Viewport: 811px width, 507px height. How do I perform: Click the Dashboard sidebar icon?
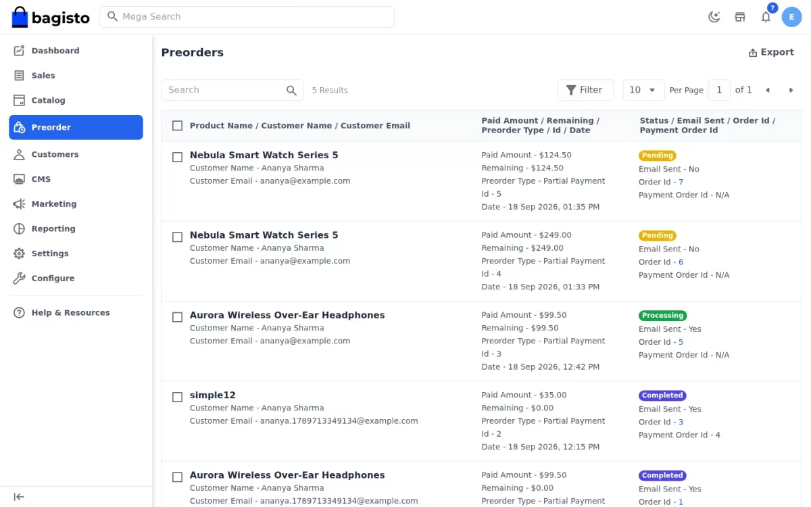[19, 51]
